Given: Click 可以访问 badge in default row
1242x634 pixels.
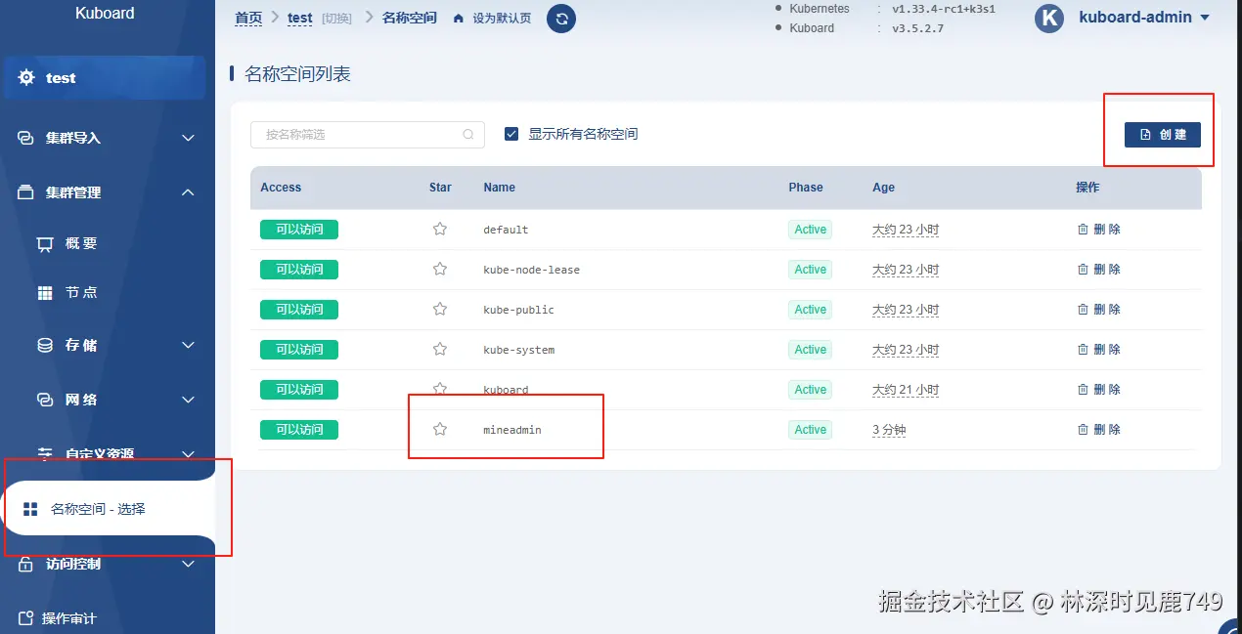Looking at the screenshot, I should (x=299, y=230).
